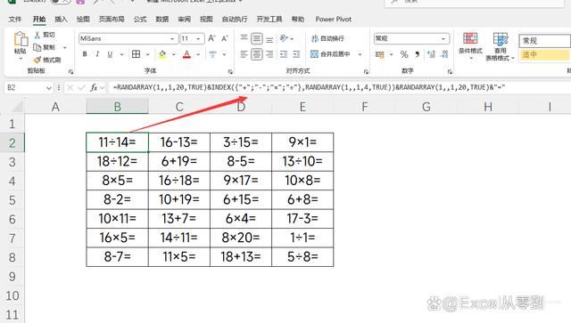Open number format 常规 dropdown
The width and height of the screenshot is (571, 323).
pyautogui.click(x=443, y=38)
